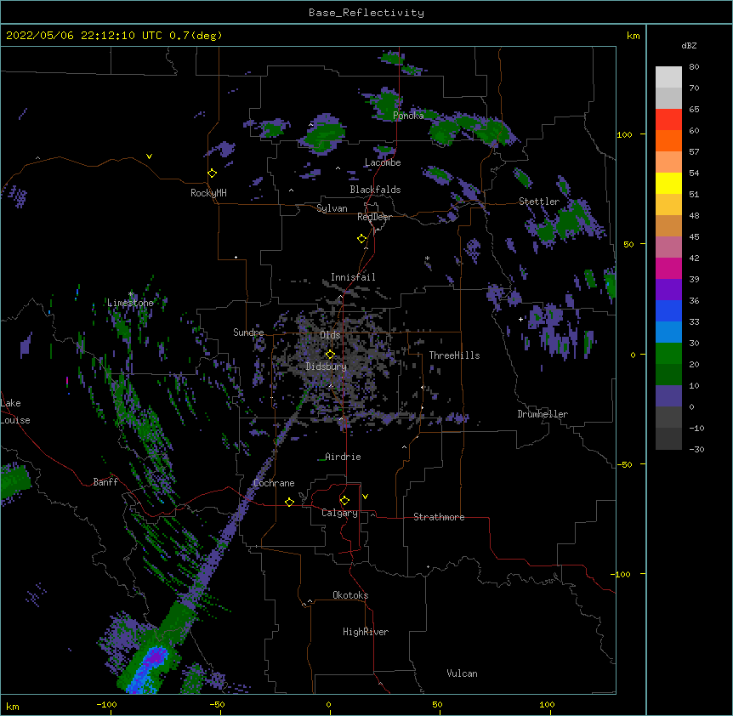Click the Lacombe city label

(x=383, y=162)
